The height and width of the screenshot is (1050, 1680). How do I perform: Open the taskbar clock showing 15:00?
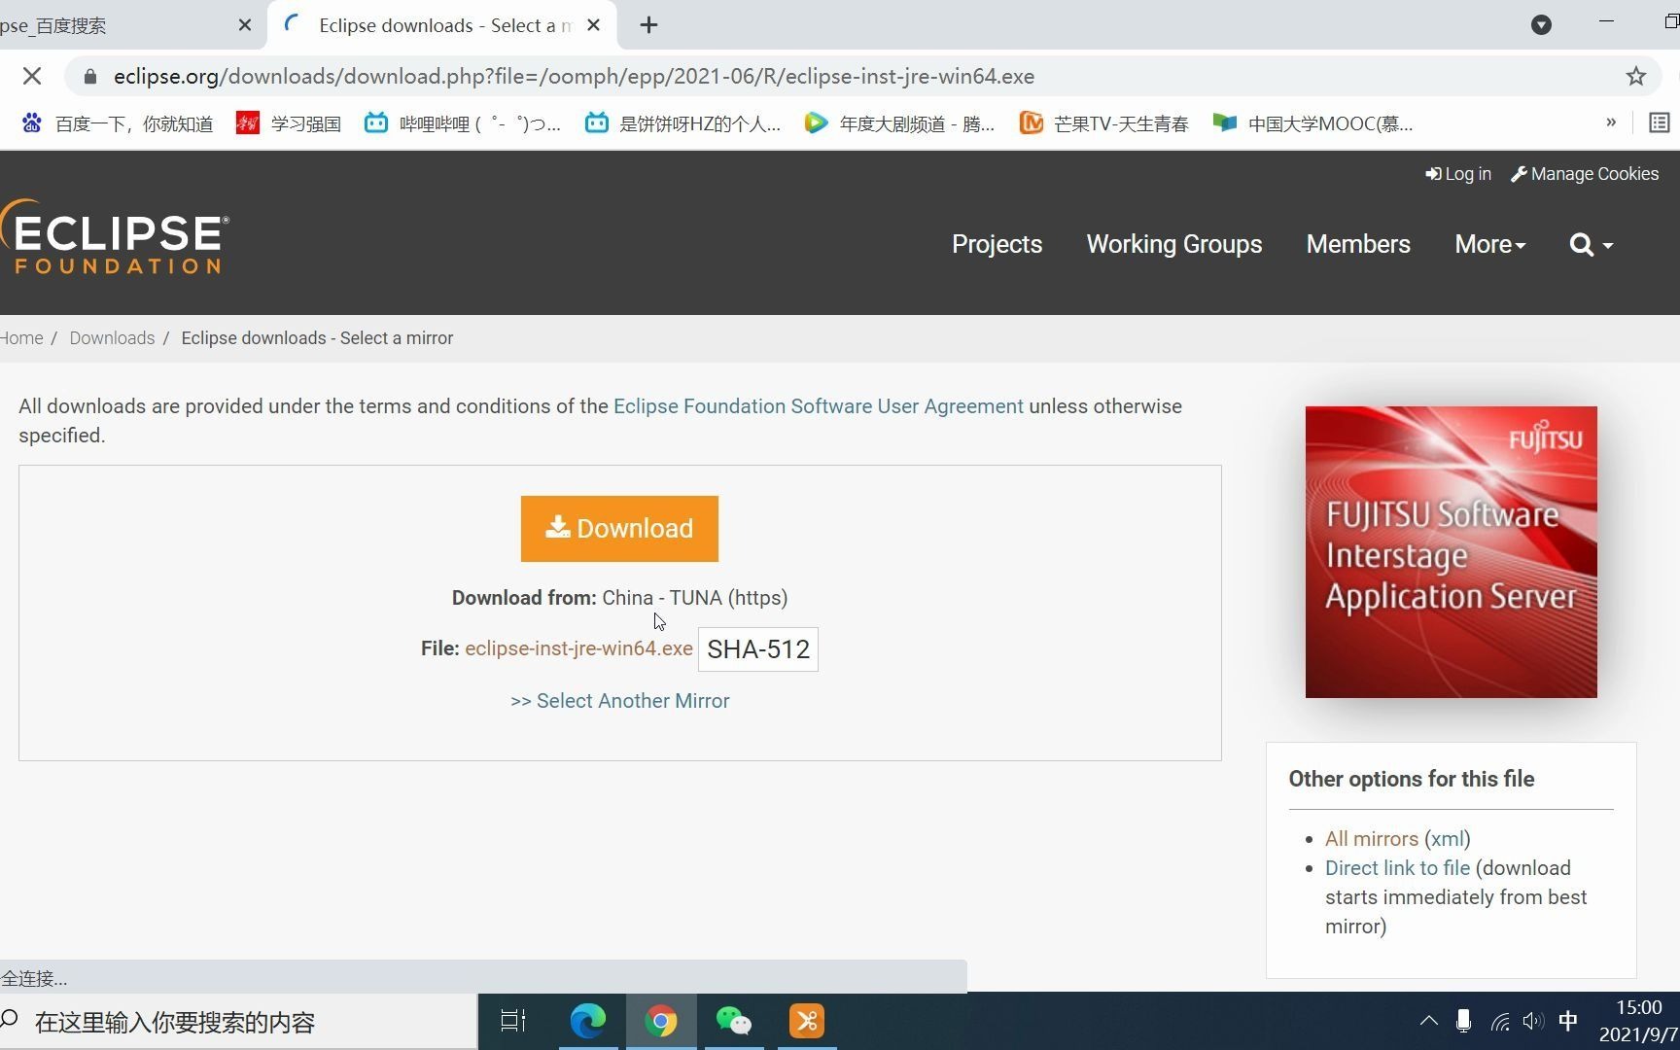tap(1639, 1021)
